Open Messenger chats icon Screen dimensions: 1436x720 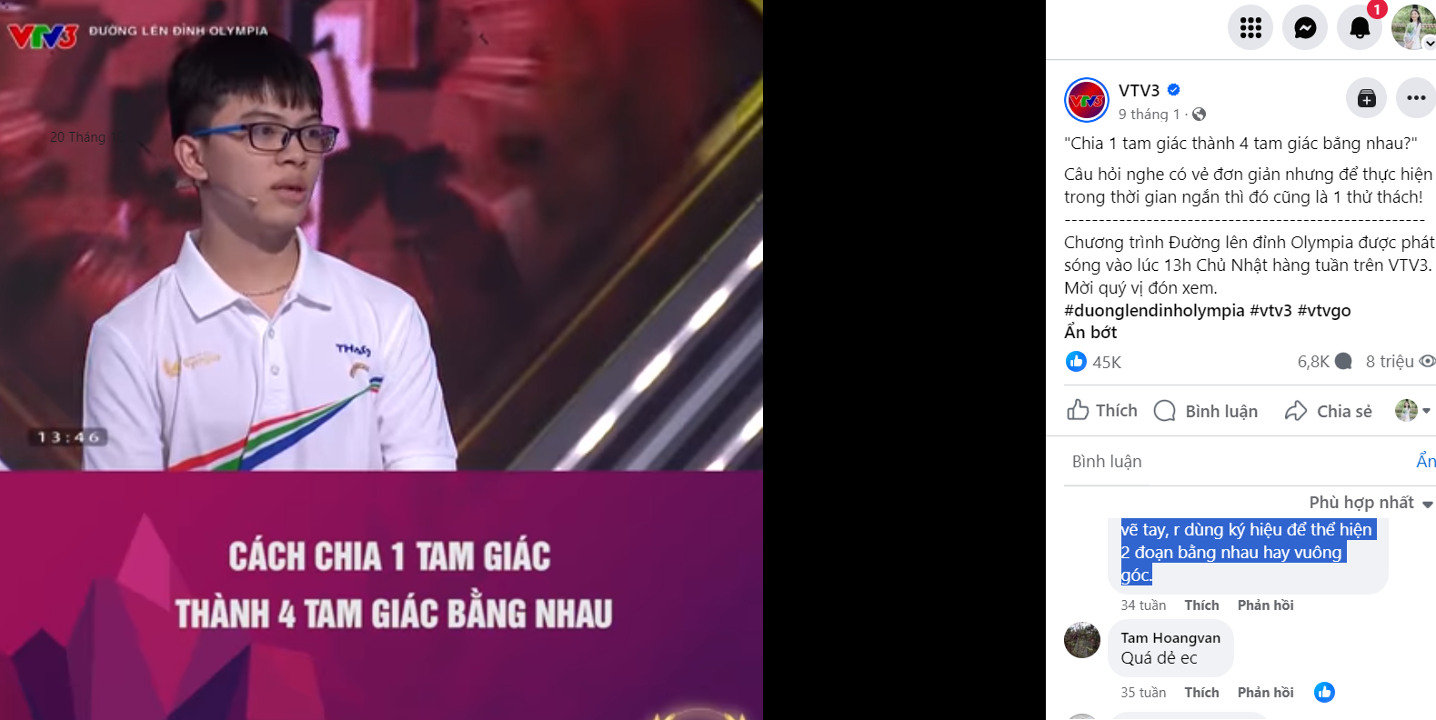(1305, 27)
